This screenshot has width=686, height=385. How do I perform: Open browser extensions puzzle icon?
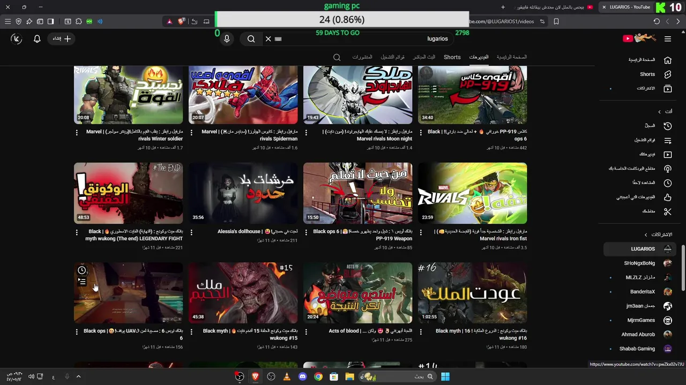pyautogui.click(x=79, y=21)
